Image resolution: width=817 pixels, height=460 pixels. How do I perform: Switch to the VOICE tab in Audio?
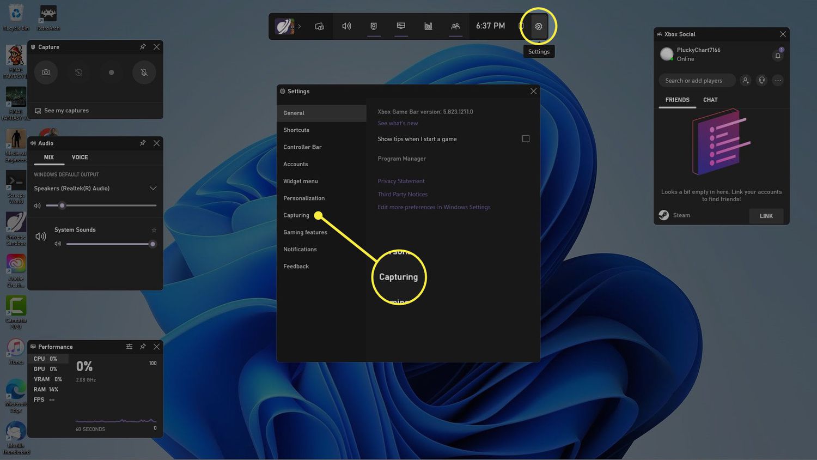[80, 158]
